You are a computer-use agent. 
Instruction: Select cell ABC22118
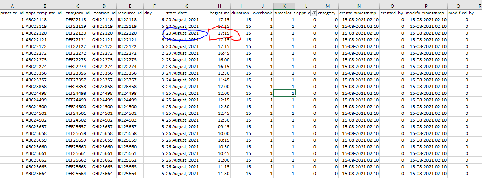[45, 20]
